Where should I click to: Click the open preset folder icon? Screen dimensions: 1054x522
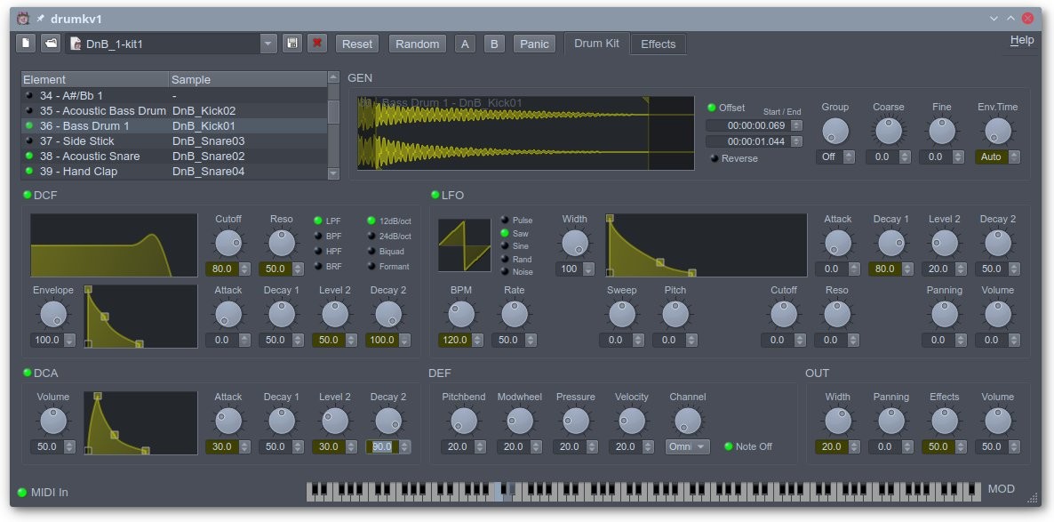coord(52,44)
